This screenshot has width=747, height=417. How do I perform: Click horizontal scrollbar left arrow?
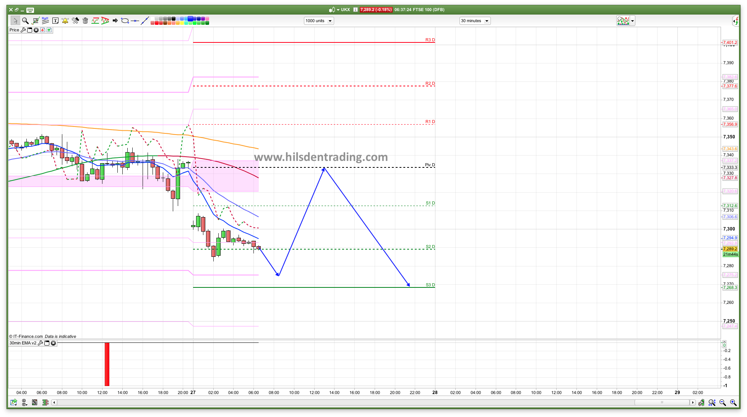(54, 402)
